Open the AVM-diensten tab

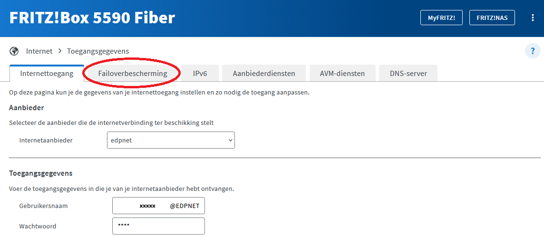[x=343, y=74]
